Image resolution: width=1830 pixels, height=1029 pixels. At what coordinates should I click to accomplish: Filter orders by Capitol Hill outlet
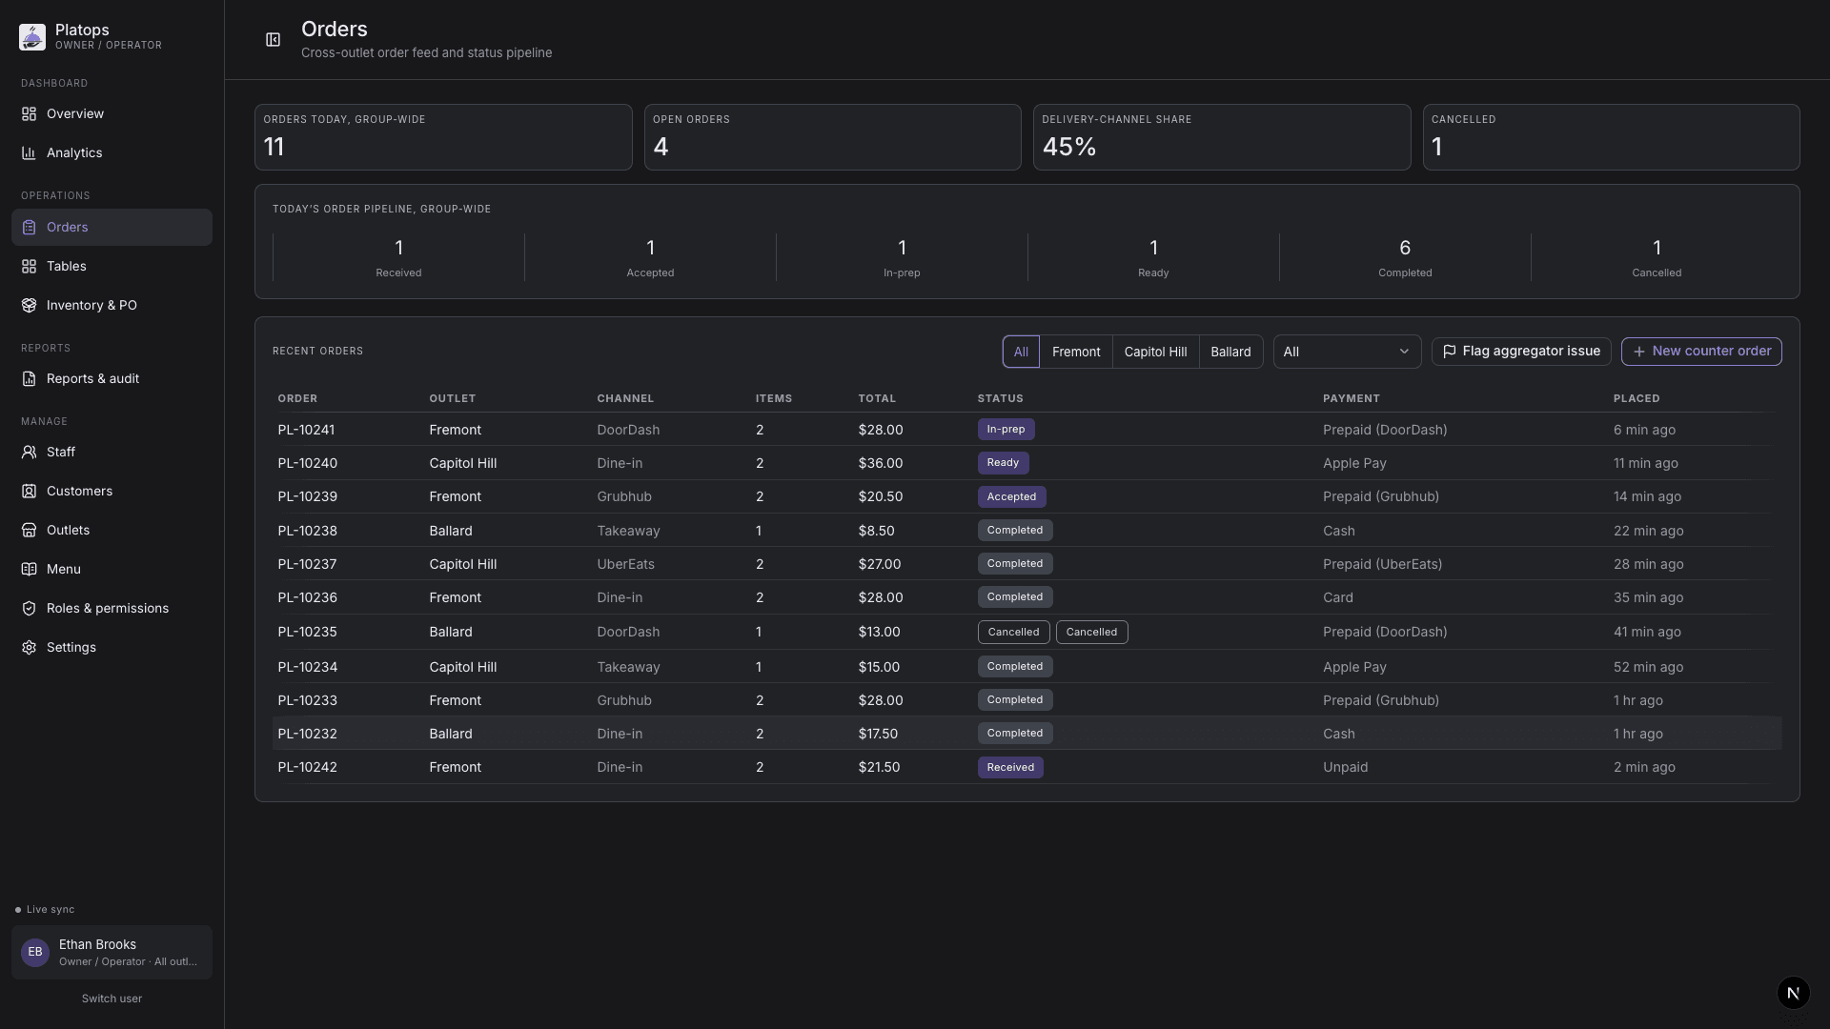(x=1155, y=352)
